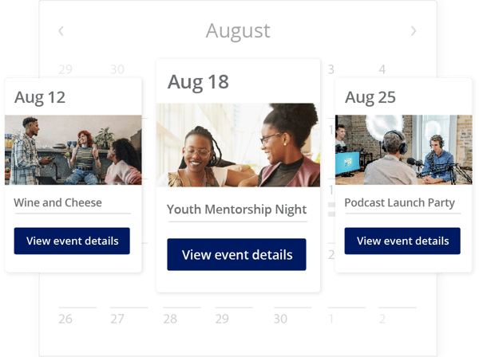Image resolution: width=479 pixels, height=357 pixels.
Task: Pick day 27 in the calendar grid
Action: pyautogui.click(x=117, y=319)
